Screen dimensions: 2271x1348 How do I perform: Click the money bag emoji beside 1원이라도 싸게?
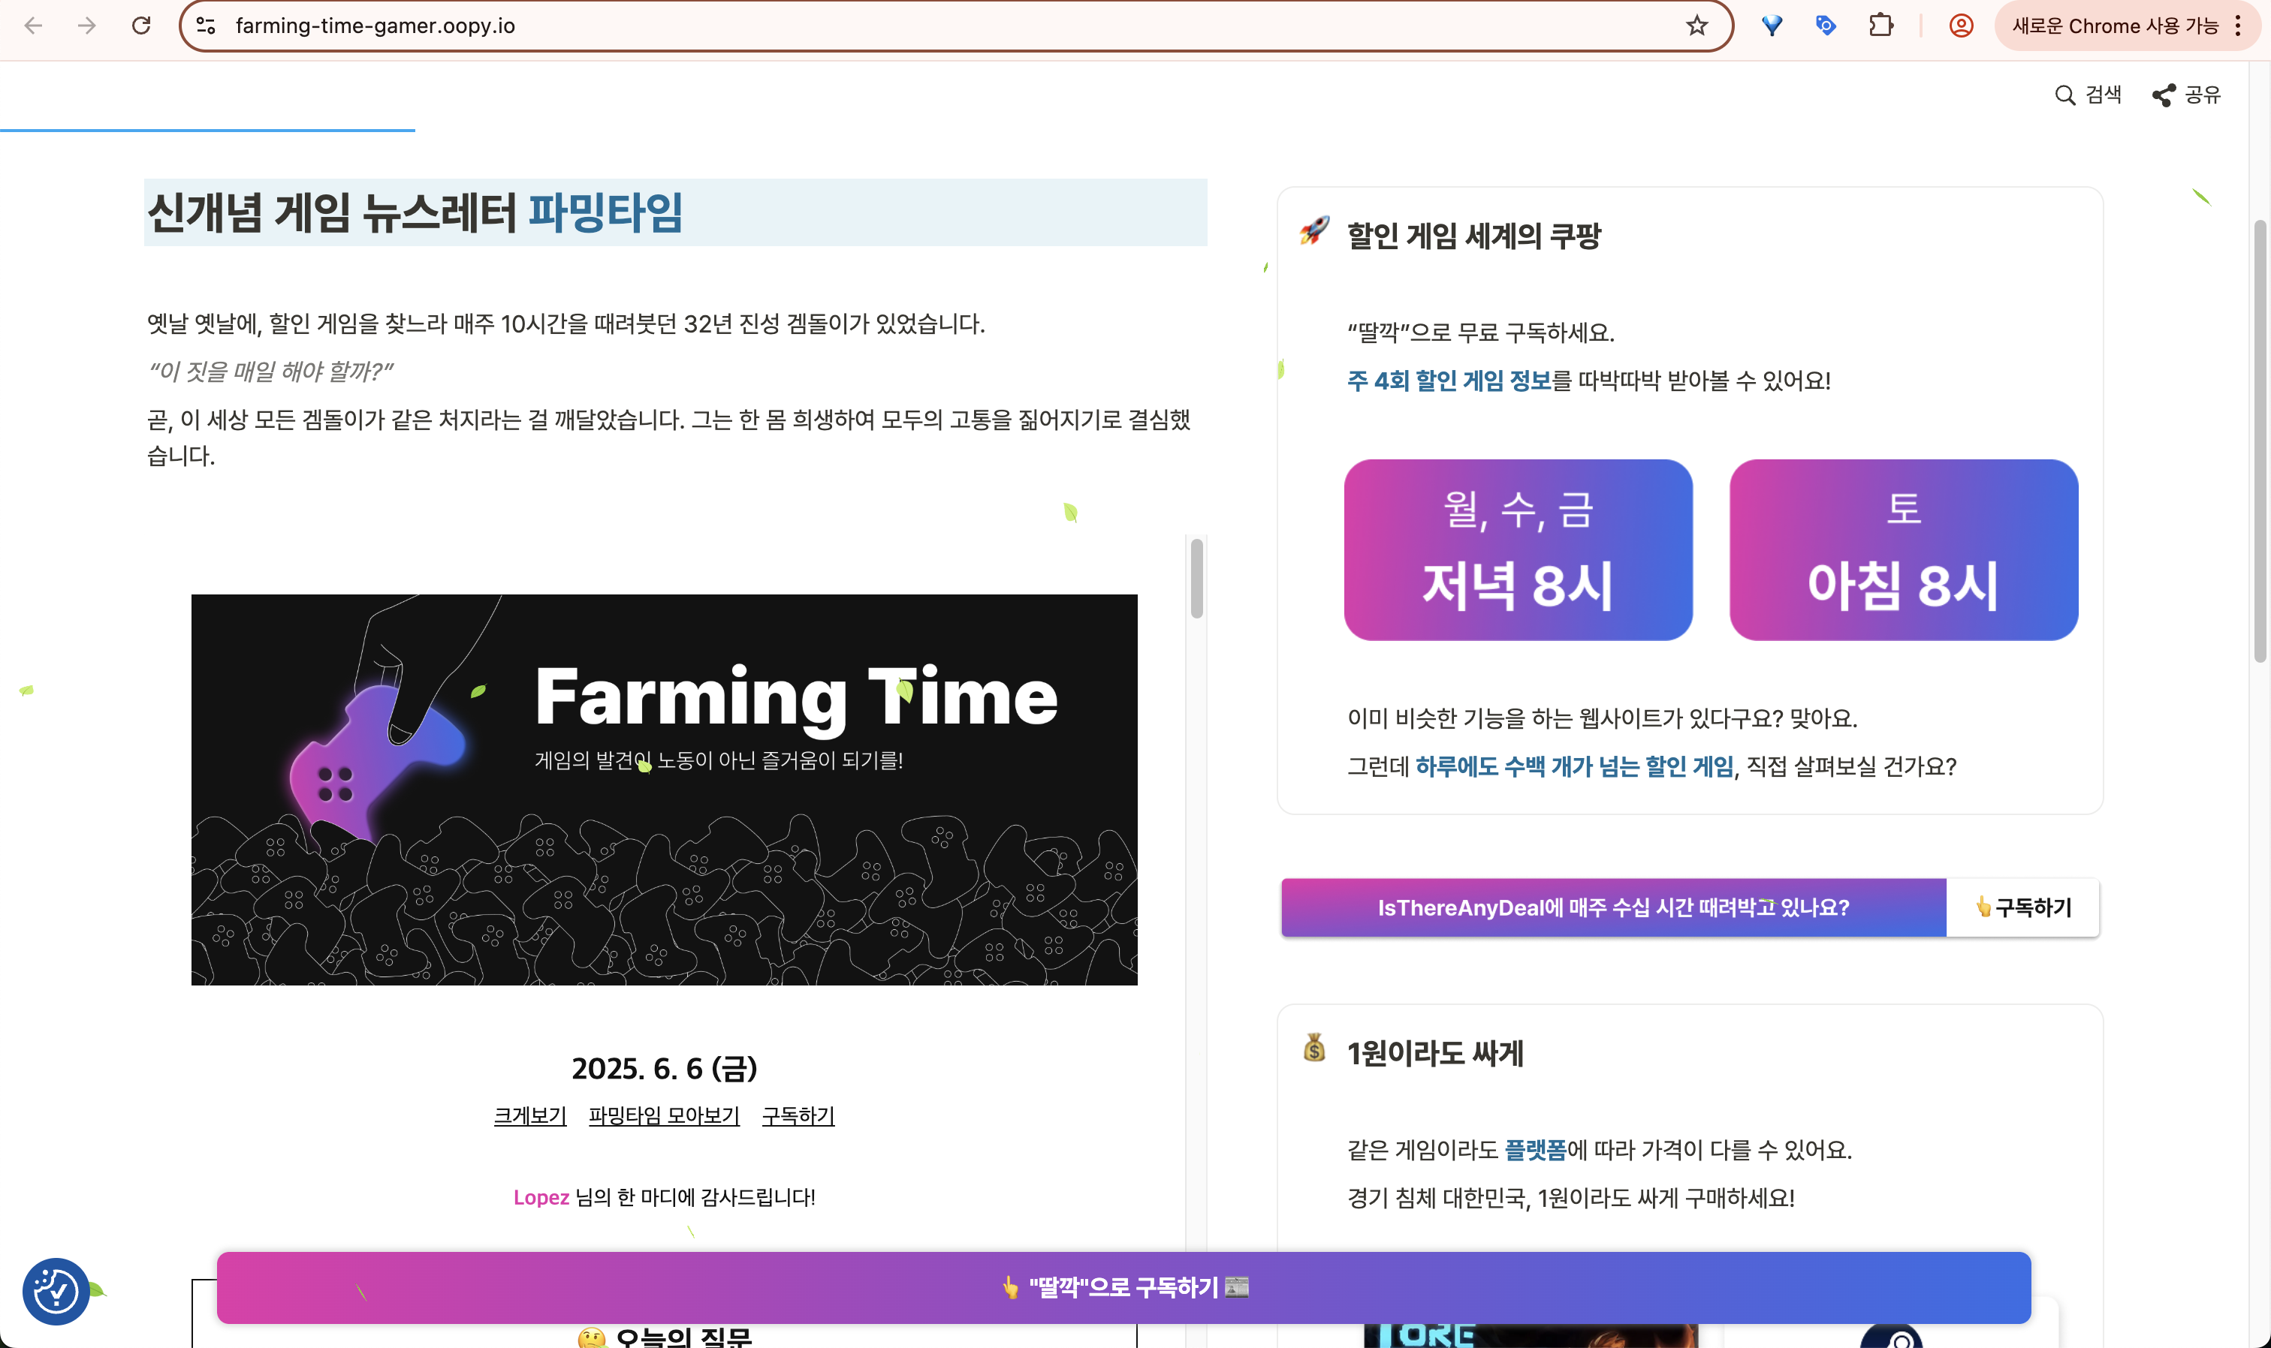coord(1314,1049)
